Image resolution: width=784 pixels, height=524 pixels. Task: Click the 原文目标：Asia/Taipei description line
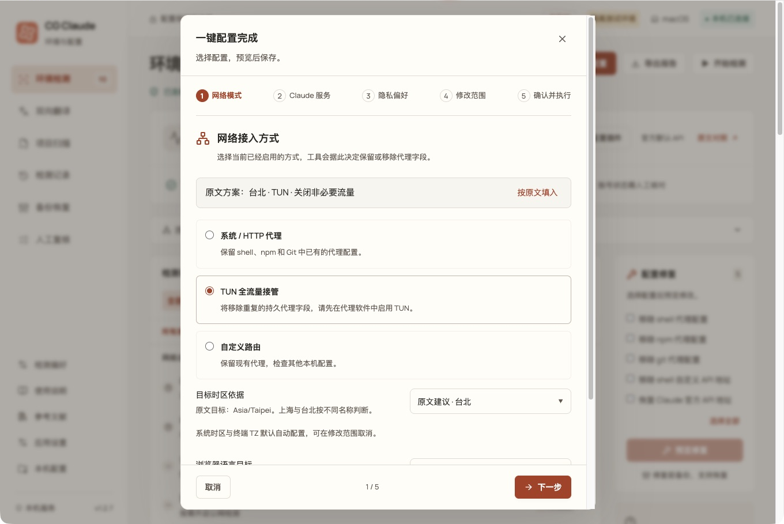point(287,410)
